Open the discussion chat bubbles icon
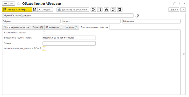 (x=100, y=10)
